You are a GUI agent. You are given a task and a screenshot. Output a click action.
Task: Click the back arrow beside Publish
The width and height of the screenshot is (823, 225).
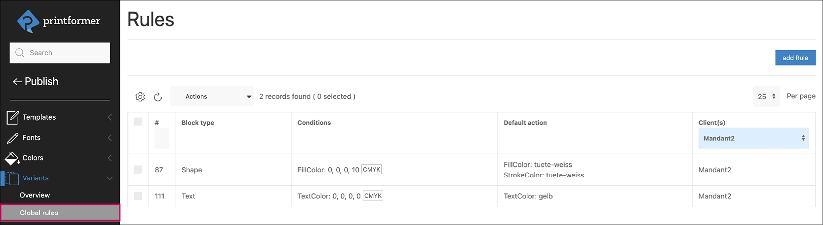[x=17, y=82]
